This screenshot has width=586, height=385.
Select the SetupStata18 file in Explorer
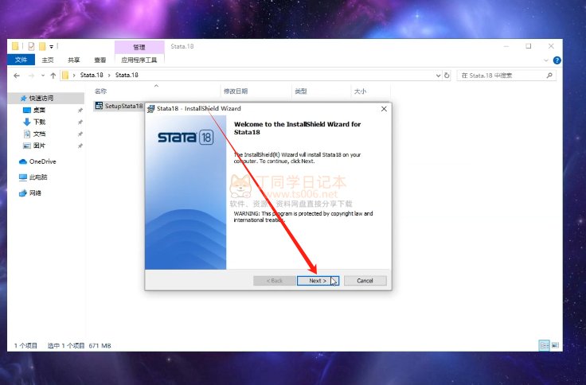pyautogui.click(x=119, y=106)
